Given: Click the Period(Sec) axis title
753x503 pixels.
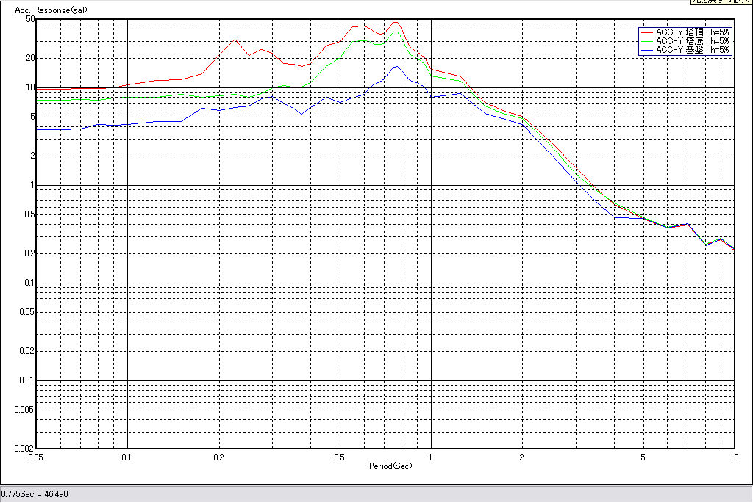Looking at the screenshot, I should (390, 466).
